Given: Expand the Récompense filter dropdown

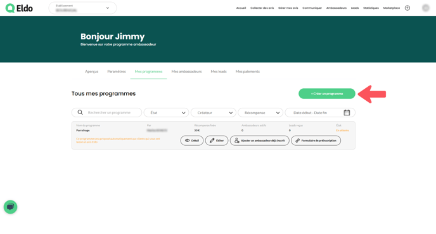Looking at the screenshot, I should tap(260, 113).
